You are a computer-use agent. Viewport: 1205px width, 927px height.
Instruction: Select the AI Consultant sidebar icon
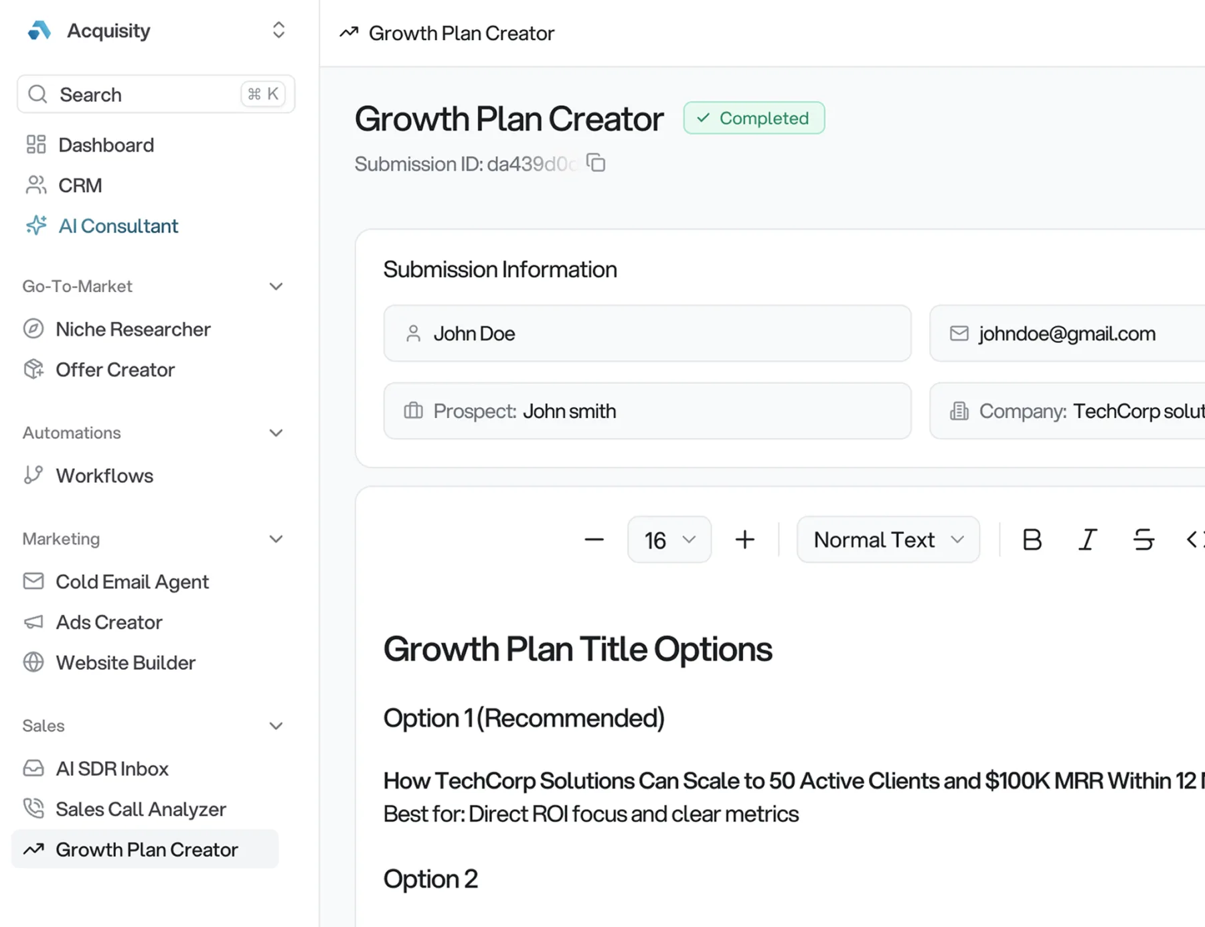pyautogui.click(x=36, y=226)
